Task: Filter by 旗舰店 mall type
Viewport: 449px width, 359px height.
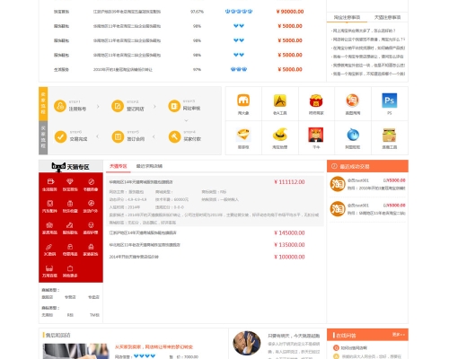Action: [x=48, y=297]
